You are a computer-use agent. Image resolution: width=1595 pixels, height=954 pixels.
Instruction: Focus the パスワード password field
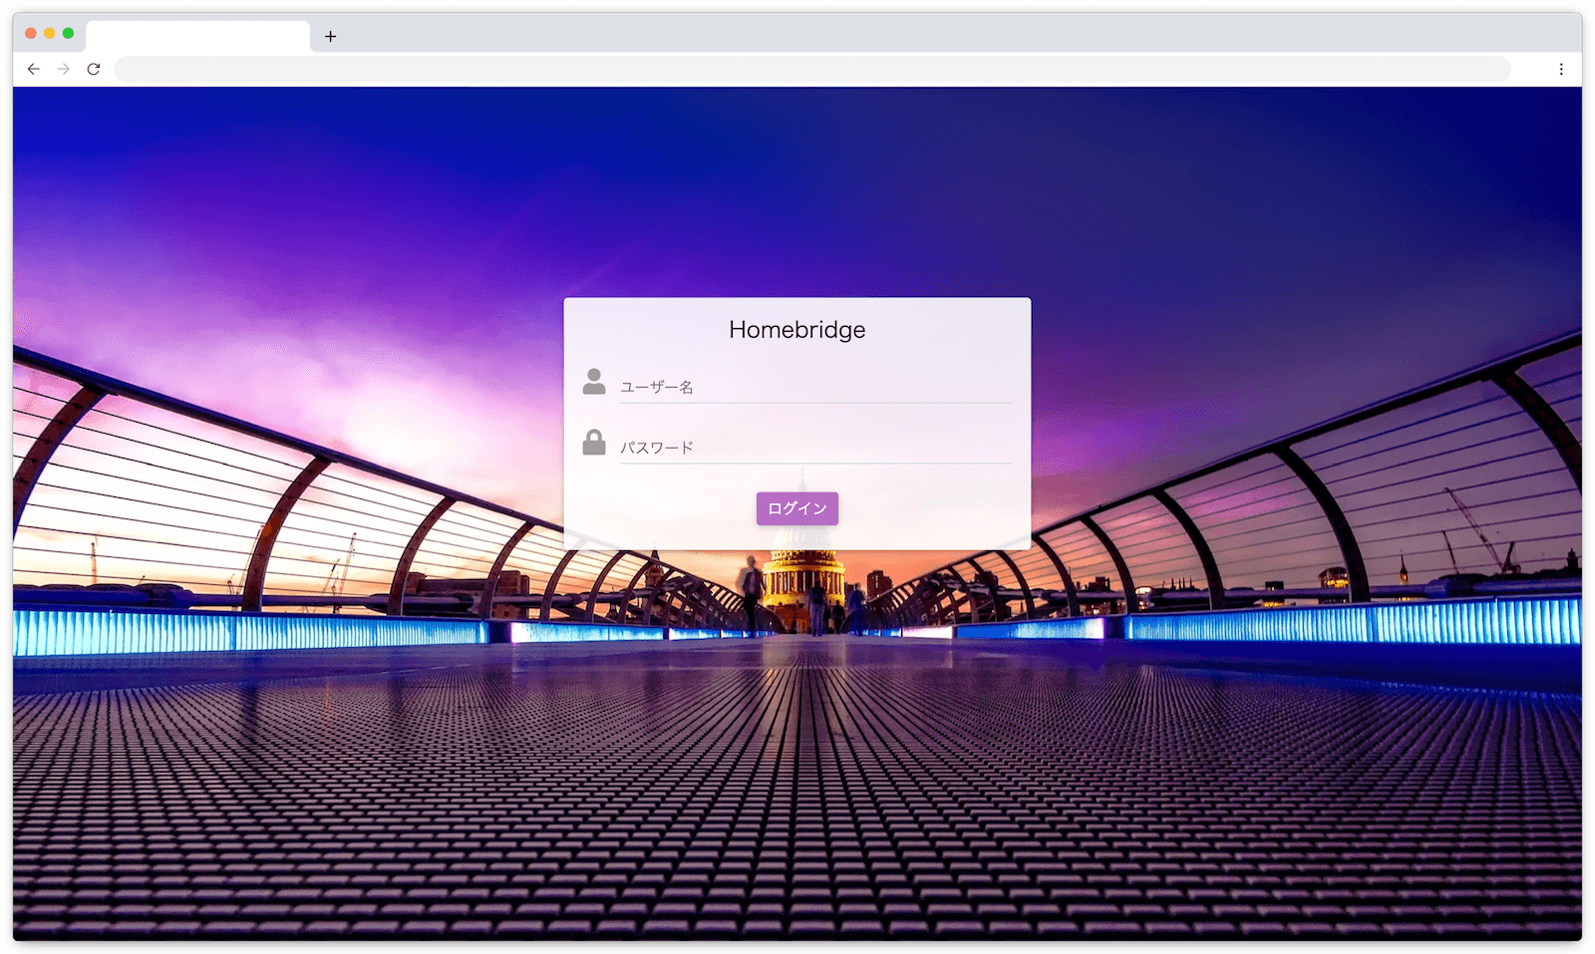[x=815, y=448]
